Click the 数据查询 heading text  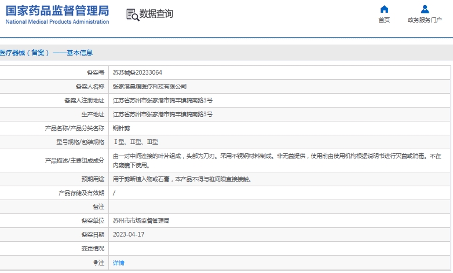tap(156, 13)
